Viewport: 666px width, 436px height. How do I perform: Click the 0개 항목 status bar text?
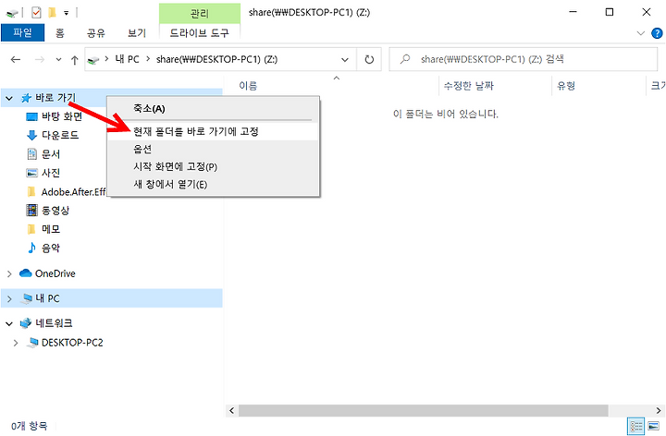click(x=30, y=426)
